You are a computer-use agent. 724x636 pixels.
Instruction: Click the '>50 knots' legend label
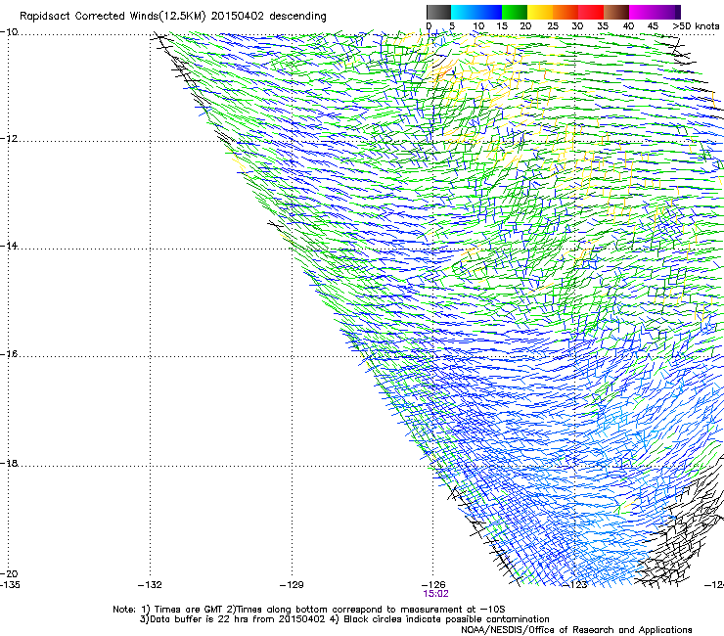click(696, 25)
